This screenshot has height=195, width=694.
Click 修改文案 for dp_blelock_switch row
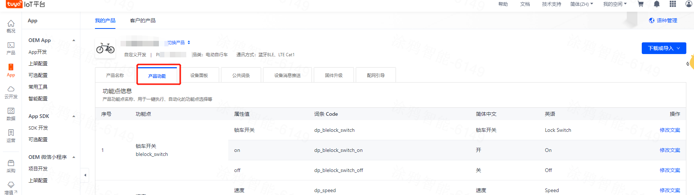pyautogui.click(x=670, y=130)
